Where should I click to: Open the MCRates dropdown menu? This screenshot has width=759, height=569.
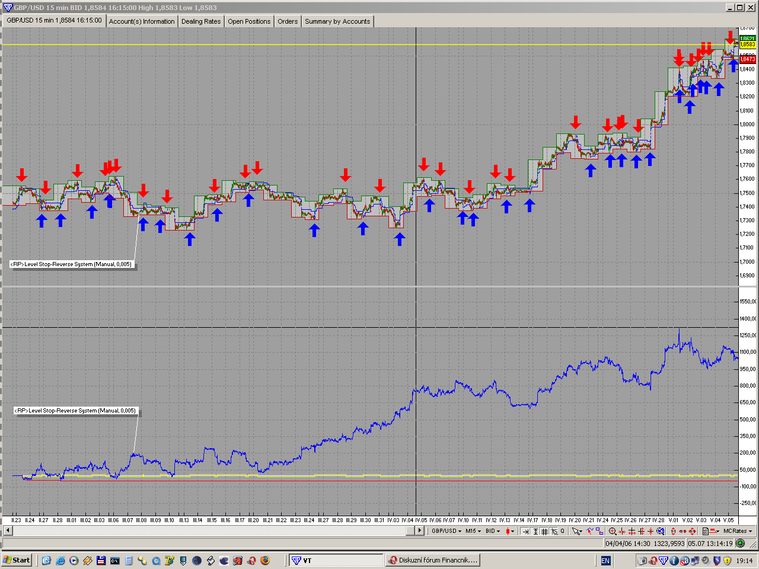click(738, 531)
